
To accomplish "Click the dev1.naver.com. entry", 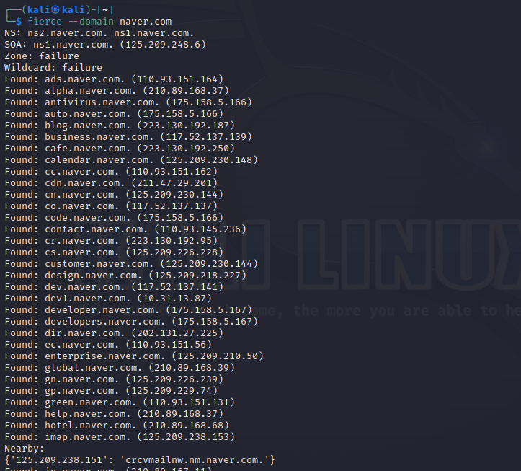I will click(x=108, y=299).
